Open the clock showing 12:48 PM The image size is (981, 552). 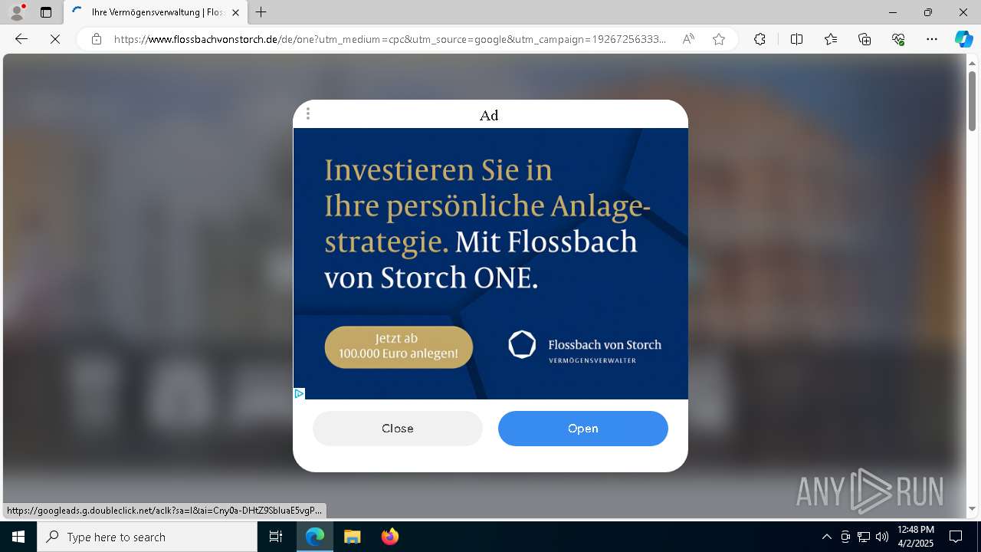(x=916, y=537)
